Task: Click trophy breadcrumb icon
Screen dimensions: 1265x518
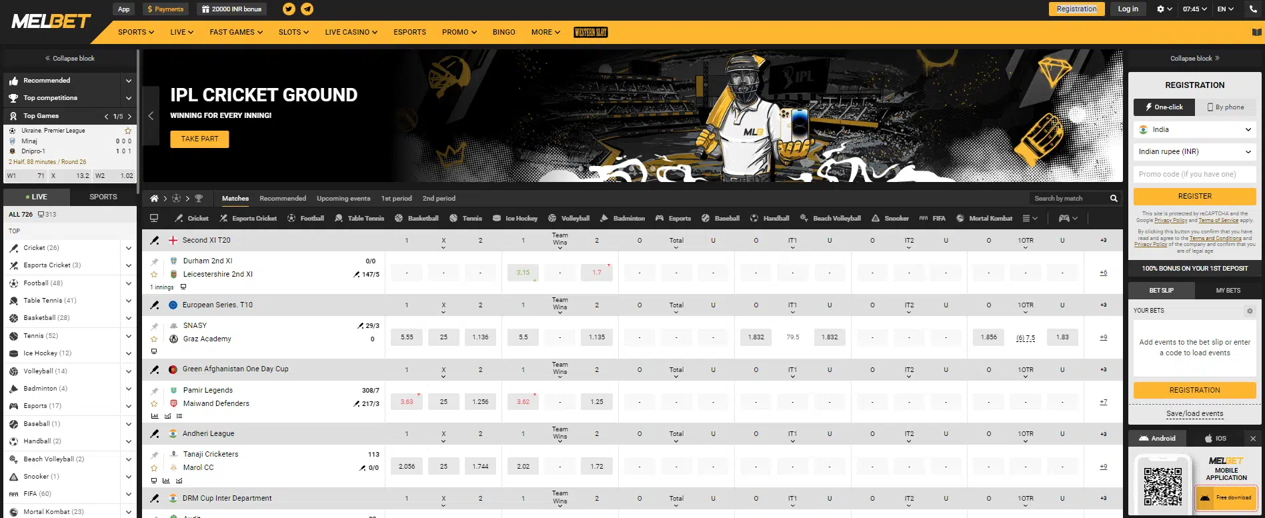Action: coord(198,199)
